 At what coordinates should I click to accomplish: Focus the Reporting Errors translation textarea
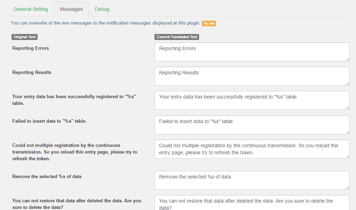tap(251, 52)
